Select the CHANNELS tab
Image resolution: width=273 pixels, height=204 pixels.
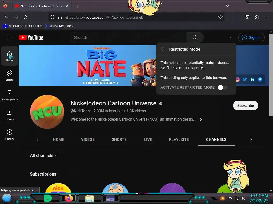click(216, 139)
